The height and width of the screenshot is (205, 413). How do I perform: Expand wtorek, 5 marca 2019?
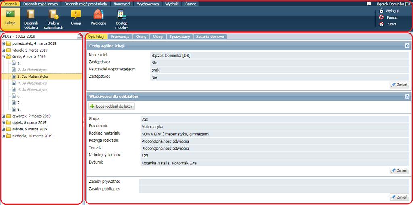click(3, 50)
